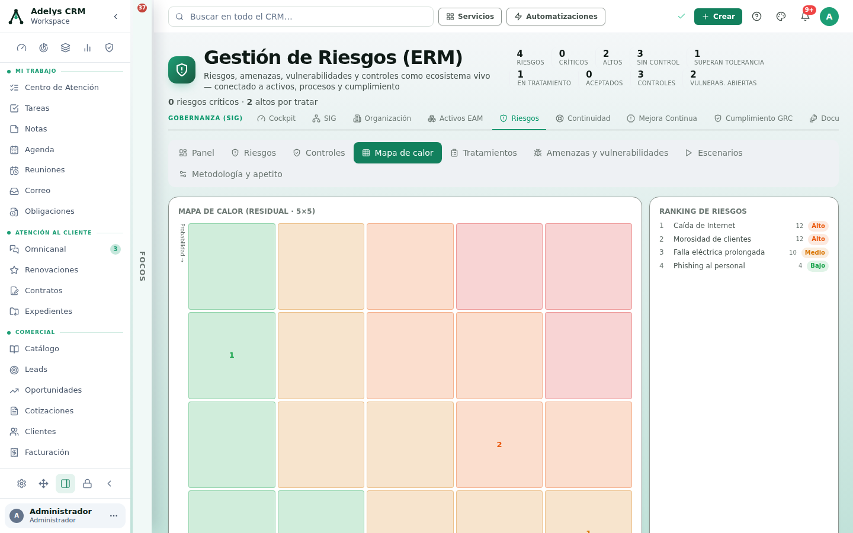
Task: Toggle the sidebar panel layout icon
Action: 66,484
